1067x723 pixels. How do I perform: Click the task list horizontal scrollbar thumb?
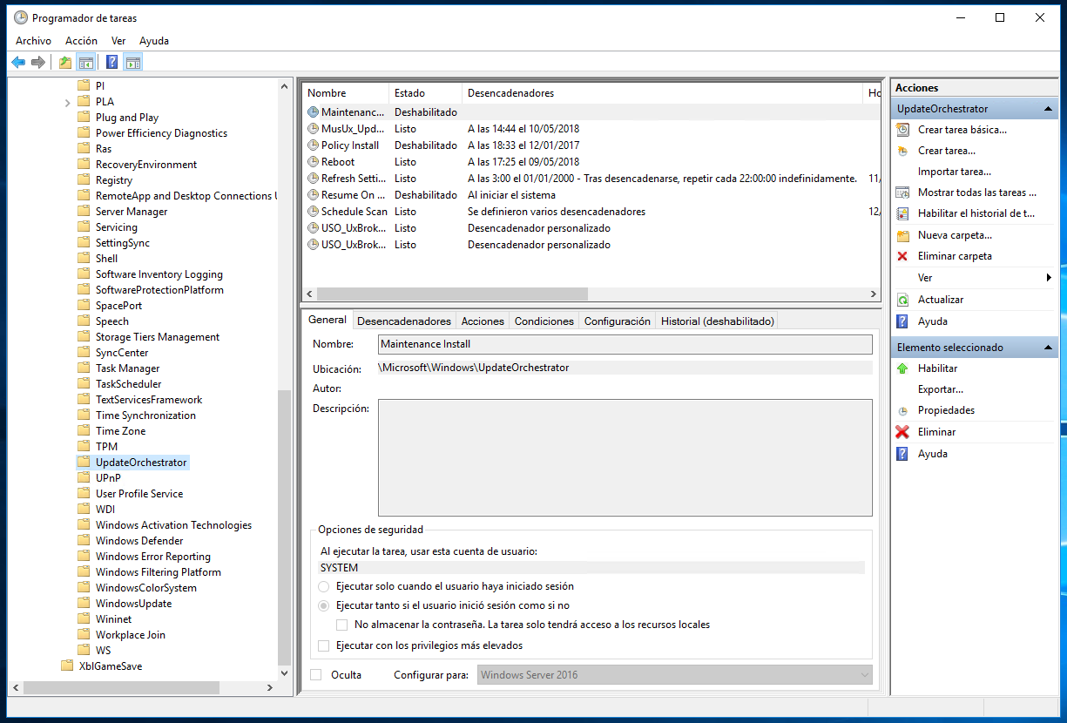(x=451, y=294)
